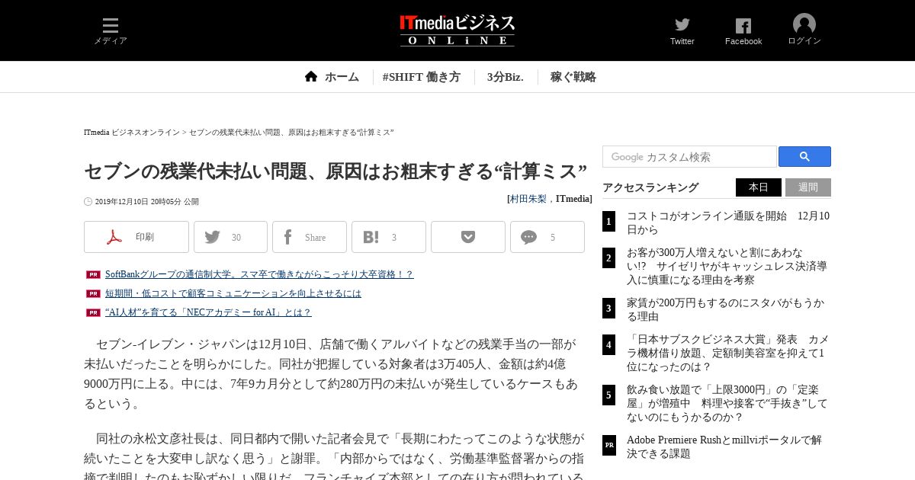Open ranking 1: コストコがオンライン通販を開始
This screenshot has width=915, height=480.
[x=728, y=222]
